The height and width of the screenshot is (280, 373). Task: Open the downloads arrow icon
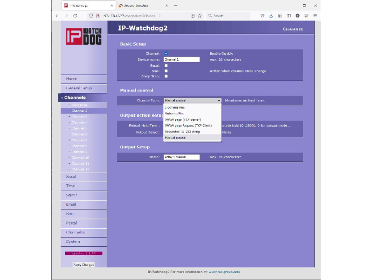pyautogui.click(x=271, y=16)
